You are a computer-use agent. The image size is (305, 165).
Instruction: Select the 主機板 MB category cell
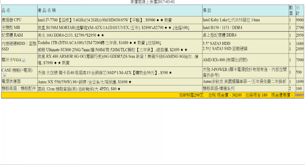coord(19,27)
